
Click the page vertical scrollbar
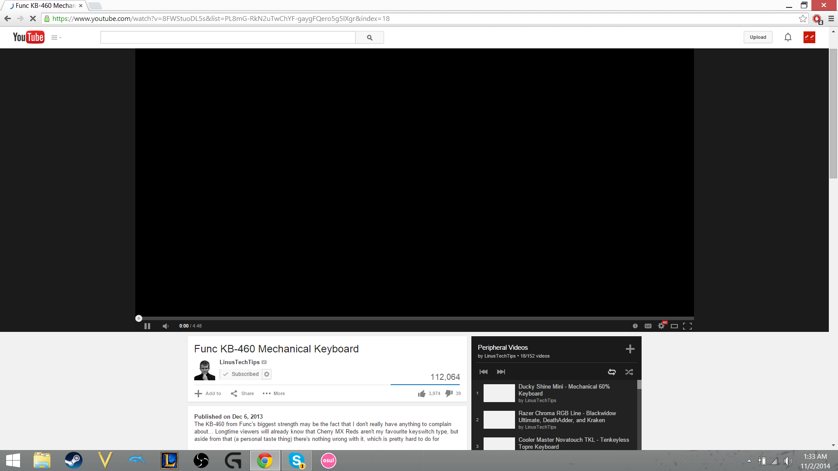coord(833,113)
